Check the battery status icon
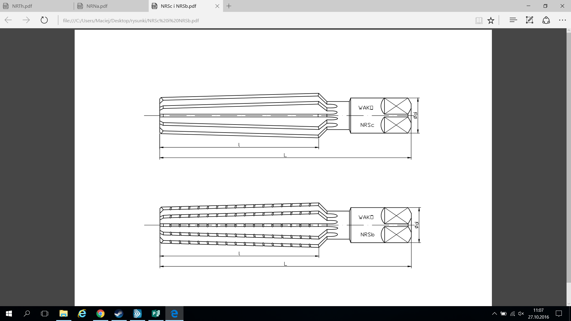This screenshot has height=321, width=571. point(503,314)
